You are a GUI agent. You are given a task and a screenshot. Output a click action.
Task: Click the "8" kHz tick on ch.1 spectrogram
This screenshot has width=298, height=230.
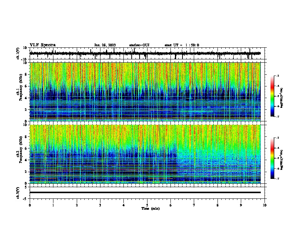pos(26,74)
